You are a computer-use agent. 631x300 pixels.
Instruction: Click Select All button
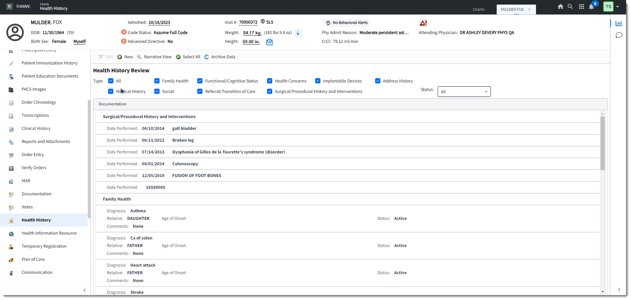click(188, 57)
